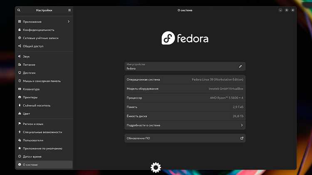Image resolution: width=312 pixels, height=175 pixels.
Task: Select Приложения по умолчанию
Action: [x=44, y=148]
